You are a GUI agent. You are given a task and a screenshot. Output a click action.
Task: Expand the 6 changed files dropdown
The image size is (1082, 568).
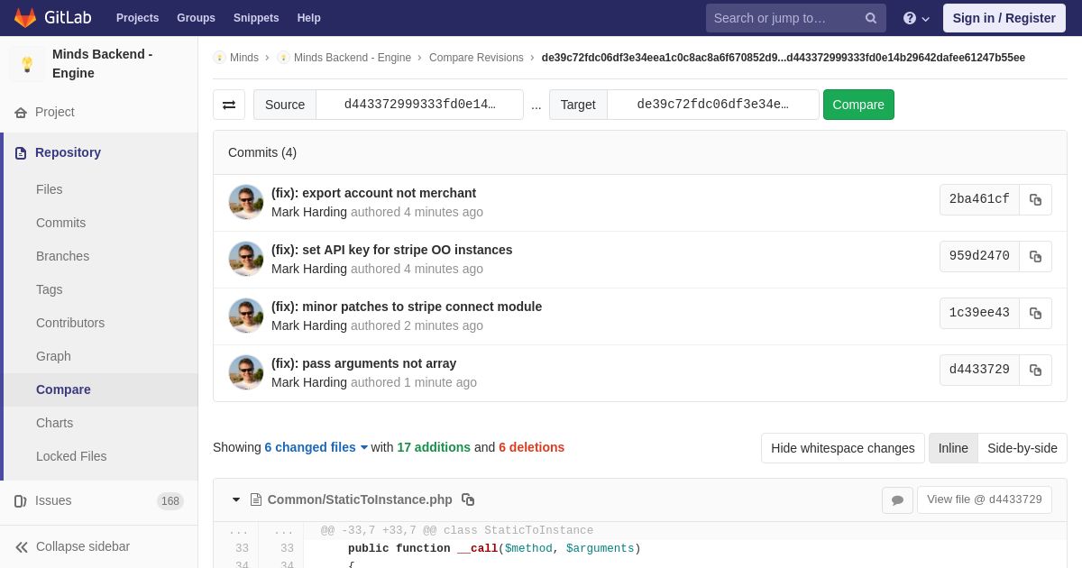coord(316,447)
